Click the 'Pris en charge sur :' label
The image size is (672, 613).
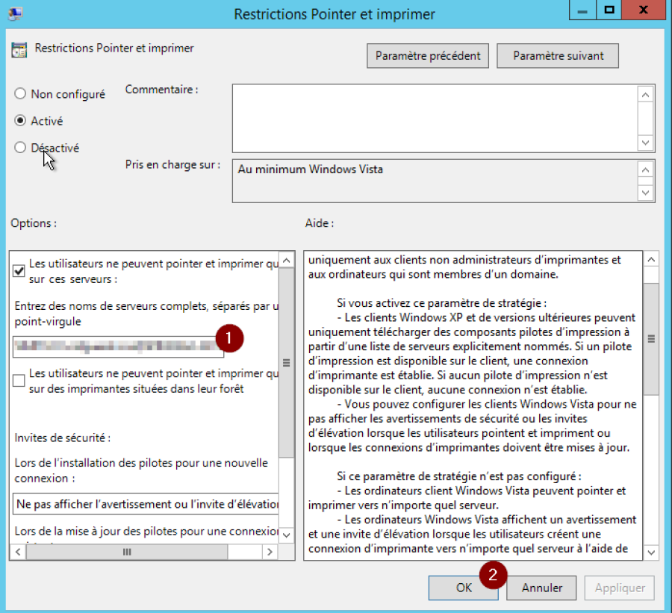point(172,164)
